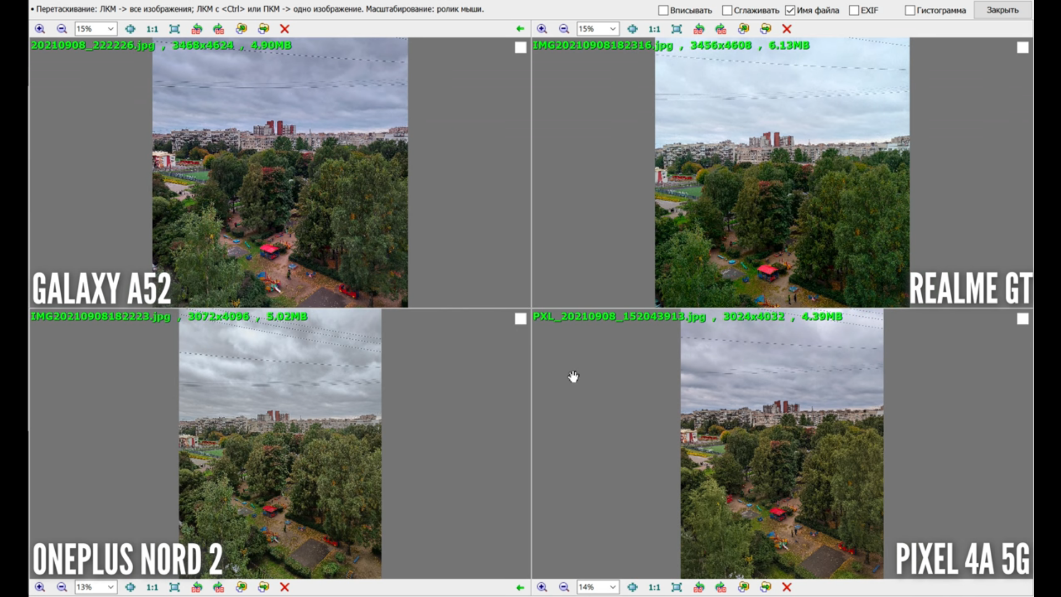Image resolution: width=1061 pixels, height=597 pixels.
Task: Enable the EXIF checkbox
Action: (x=854, y=11)
